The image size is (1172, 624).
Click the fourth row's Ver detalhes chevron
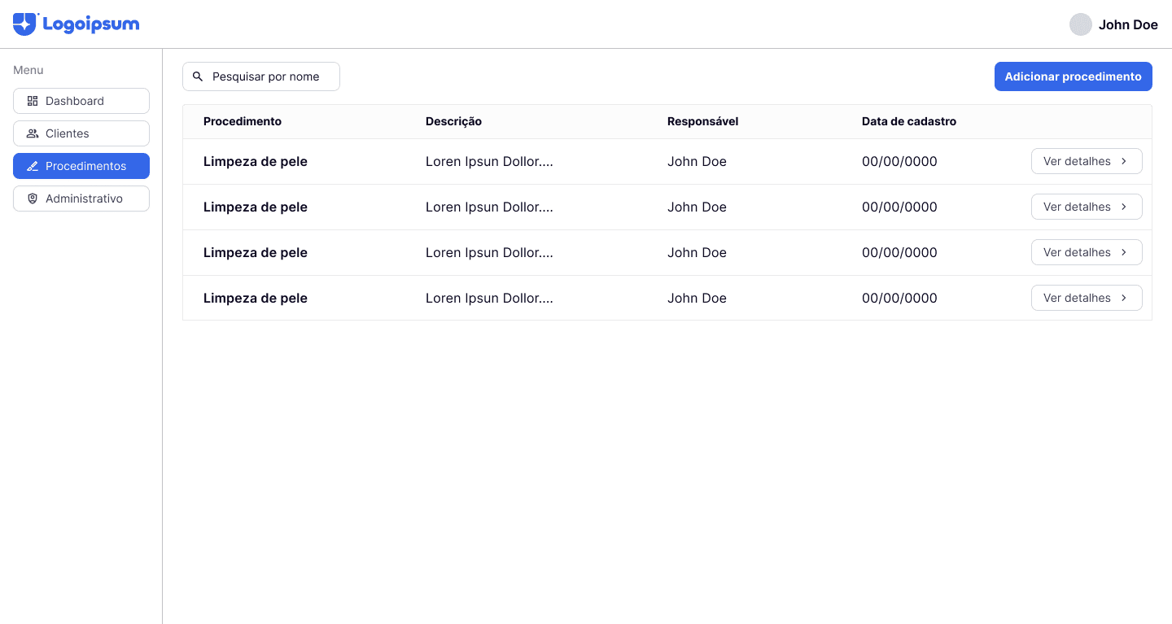1124,298
